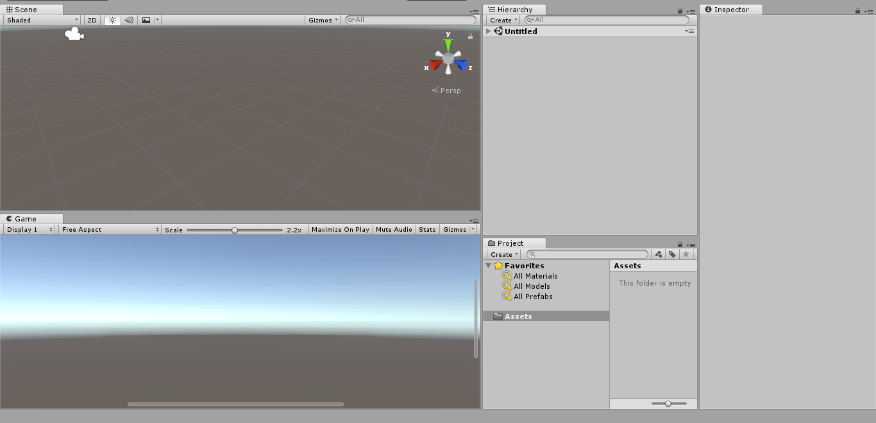This screenshot has width=876, height=423.
Task: Select the Favorites row
Action: (x=546, y=266)
